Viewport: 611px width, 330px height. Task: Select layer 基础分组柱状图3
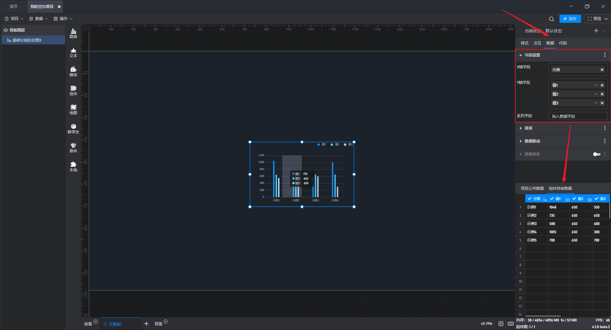tap(33, 40)
